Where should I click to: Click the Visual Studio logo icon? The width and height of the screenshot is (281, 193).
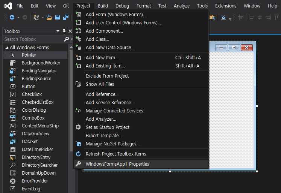pyautogui.click(x=8, y=6)
